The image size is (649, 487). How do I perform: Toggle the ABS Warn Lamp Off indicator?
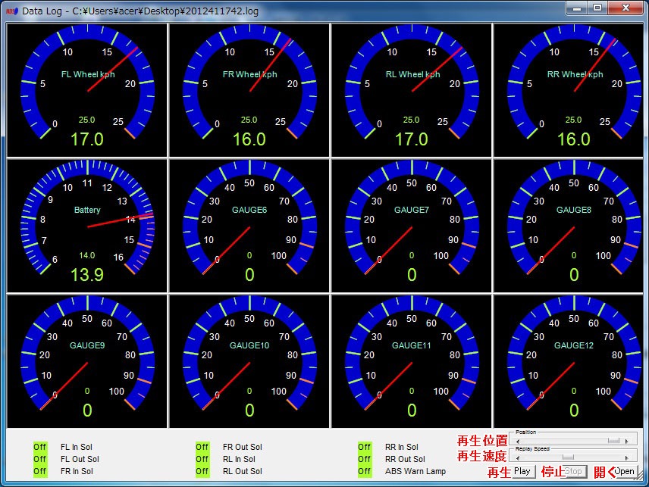(x=365, y=471)
